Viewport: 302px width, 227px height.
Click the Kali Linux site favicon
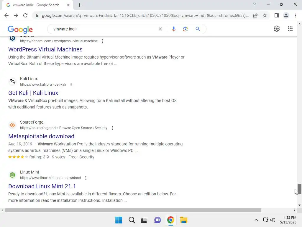point(12,82)
